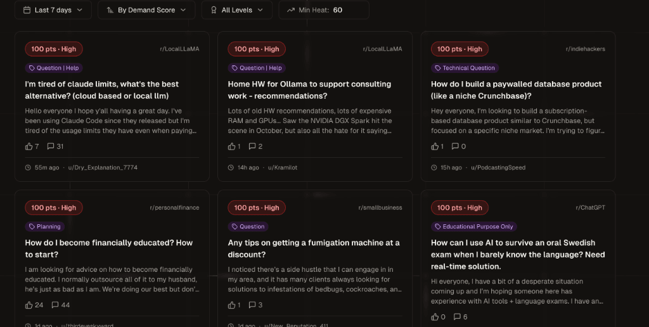Click upvote icon on paywalled database post
This screenshot has height=327, width=649.
point(435,146)
